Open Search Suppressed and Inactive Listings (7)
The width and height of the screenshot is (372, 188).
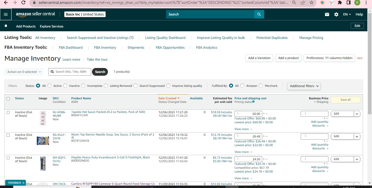(100, 38)
